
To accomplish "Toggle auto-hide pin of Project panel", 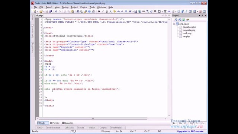I will pyautogui.click(x=202, y=16).
